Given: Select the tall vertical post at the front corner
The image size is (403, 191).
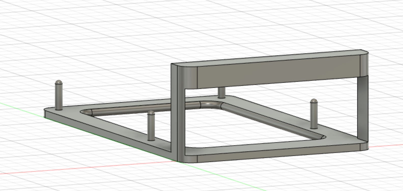Looking at the screenshot, I should (178, 113).
